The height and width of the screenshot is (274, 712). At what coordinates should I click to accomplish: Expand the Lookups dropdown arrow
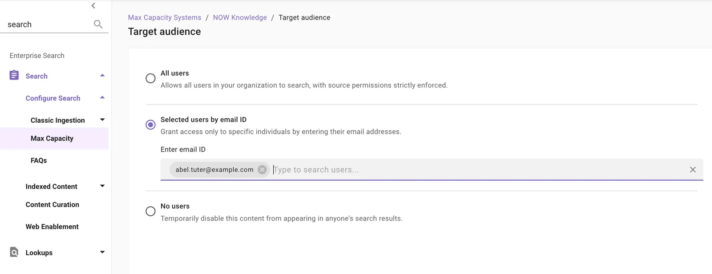(102, 252)
